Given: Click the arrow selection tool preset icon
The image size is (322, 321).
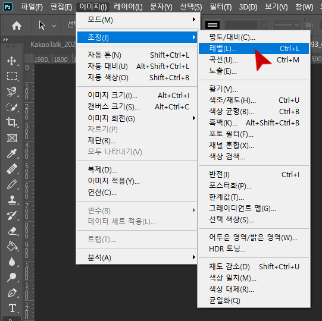Looking at the screenshot, I should point(42,26).
